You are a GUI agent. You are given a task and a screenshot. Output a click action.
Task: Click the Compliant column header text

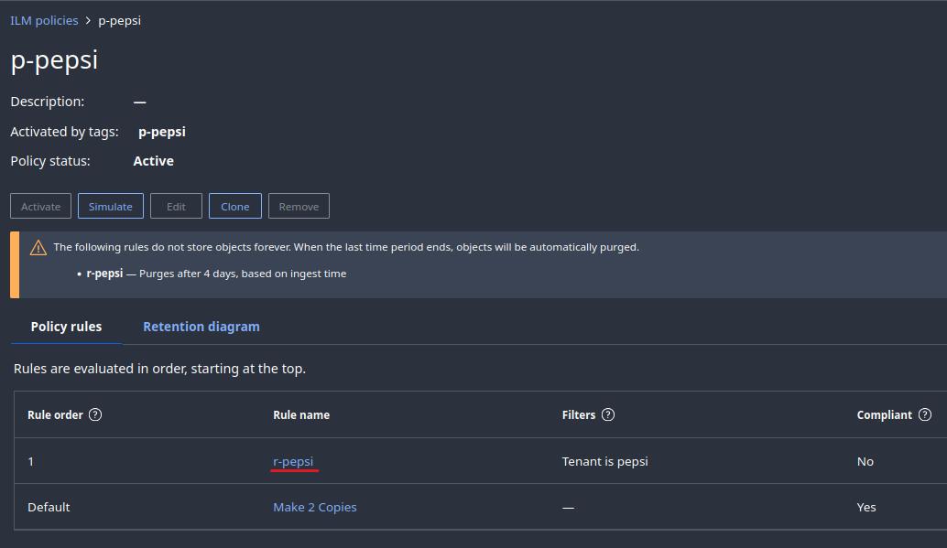click(x=884, y=414)
